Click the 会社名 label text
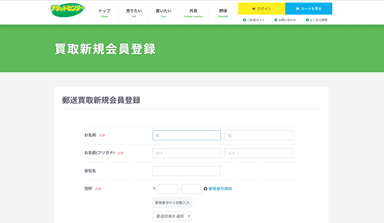The width and height of the screenshot is (384, 223). point(90,171)
